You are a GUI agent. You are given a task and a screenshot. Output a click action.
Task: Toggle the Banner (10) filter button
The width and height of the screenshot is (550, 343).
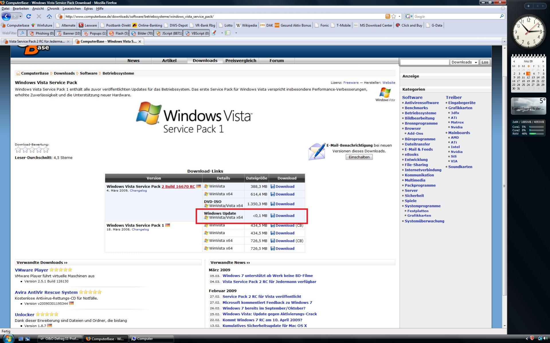pyautogui.click(x=68, y=33)
